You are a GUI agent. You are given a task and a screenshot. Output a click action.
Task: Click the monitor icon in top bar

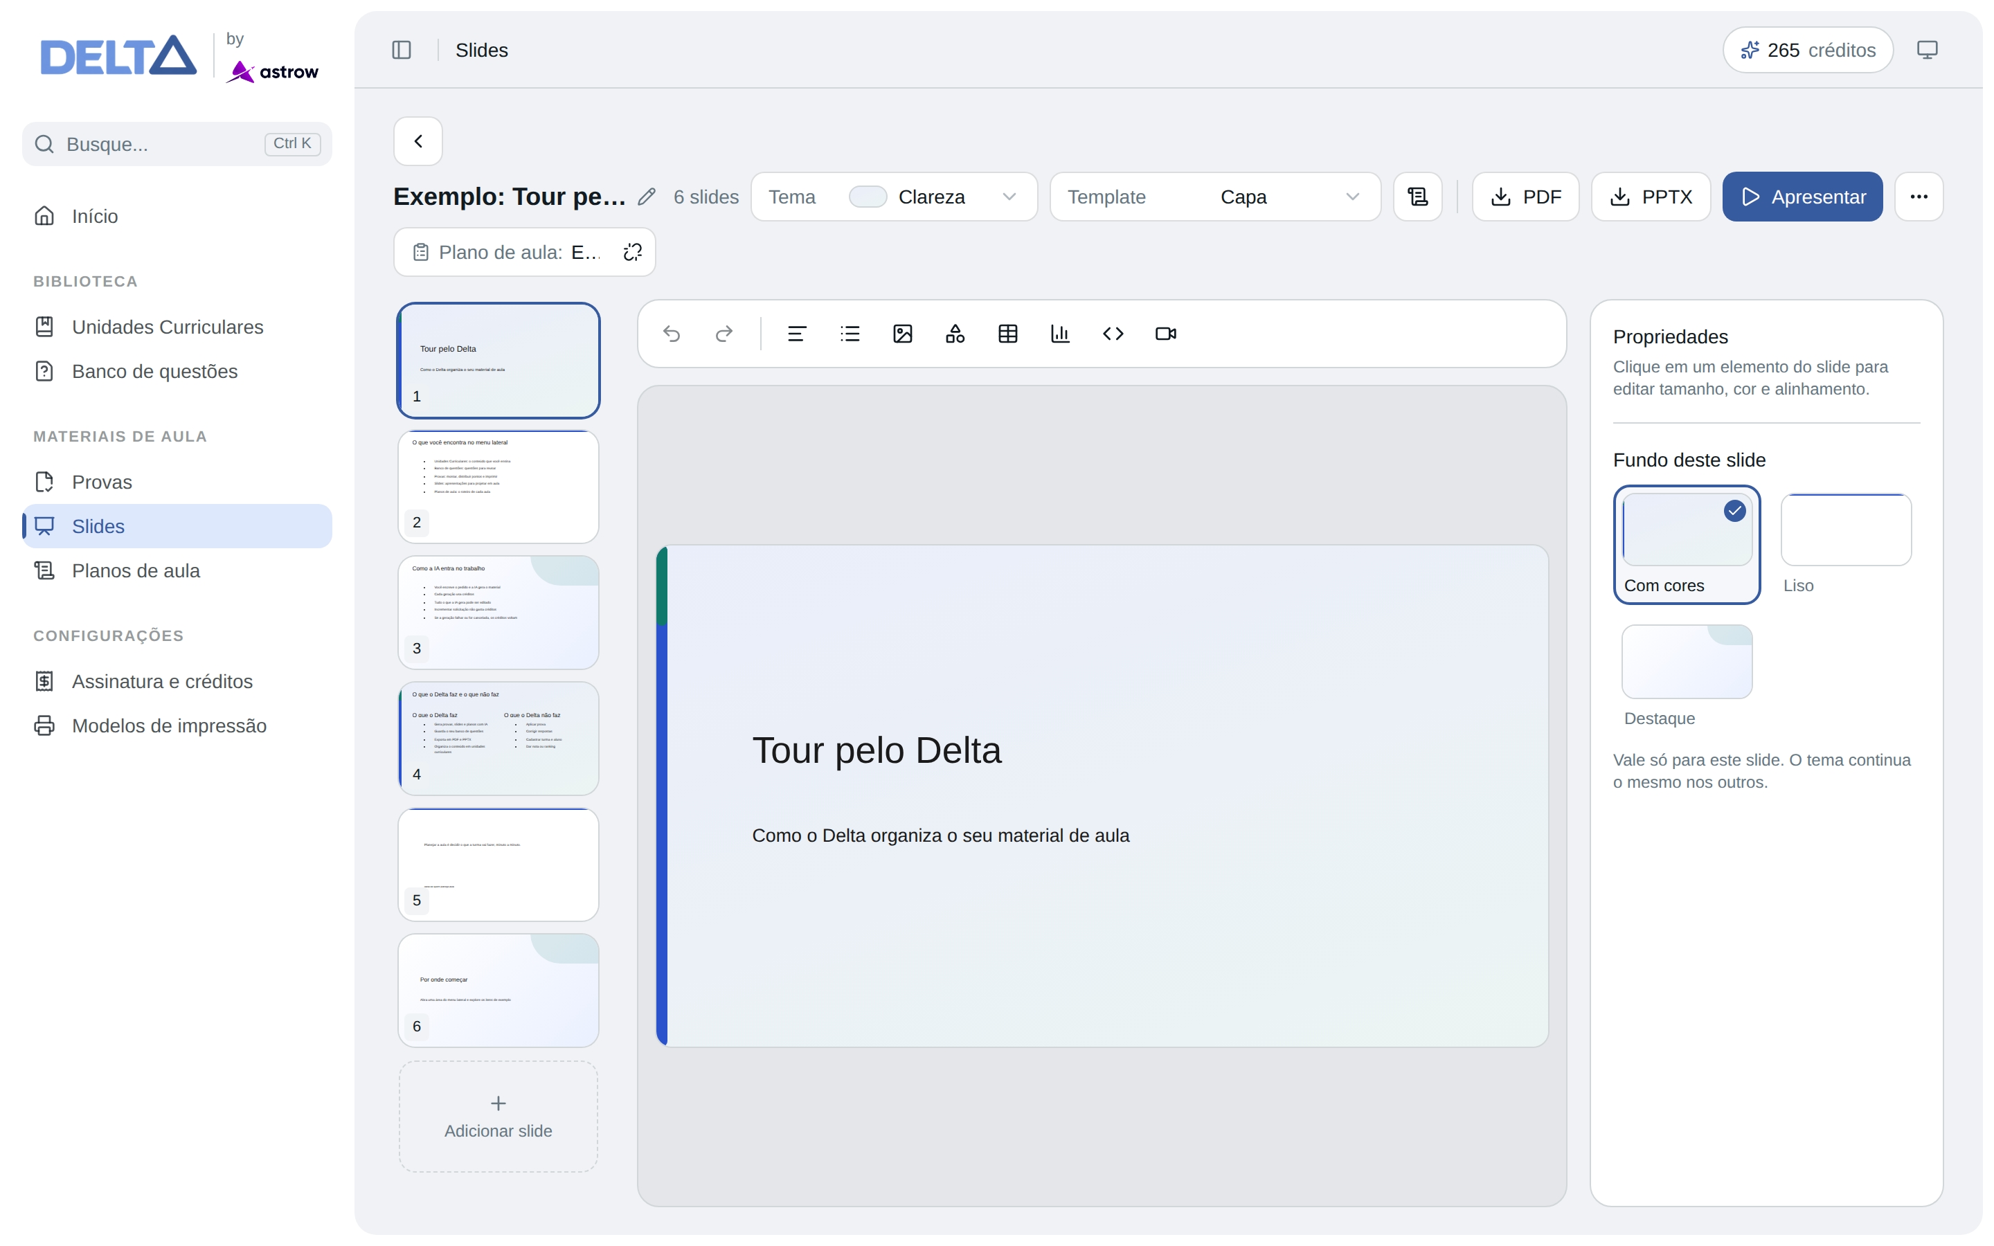(x=1926, y=51)
